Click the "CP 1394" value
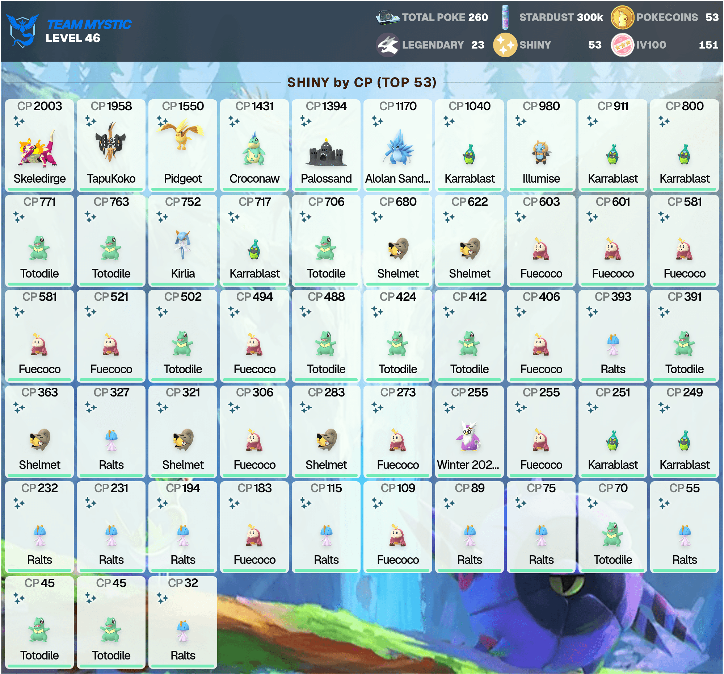This screenshot has height=674, width=724. pos(326,106)
